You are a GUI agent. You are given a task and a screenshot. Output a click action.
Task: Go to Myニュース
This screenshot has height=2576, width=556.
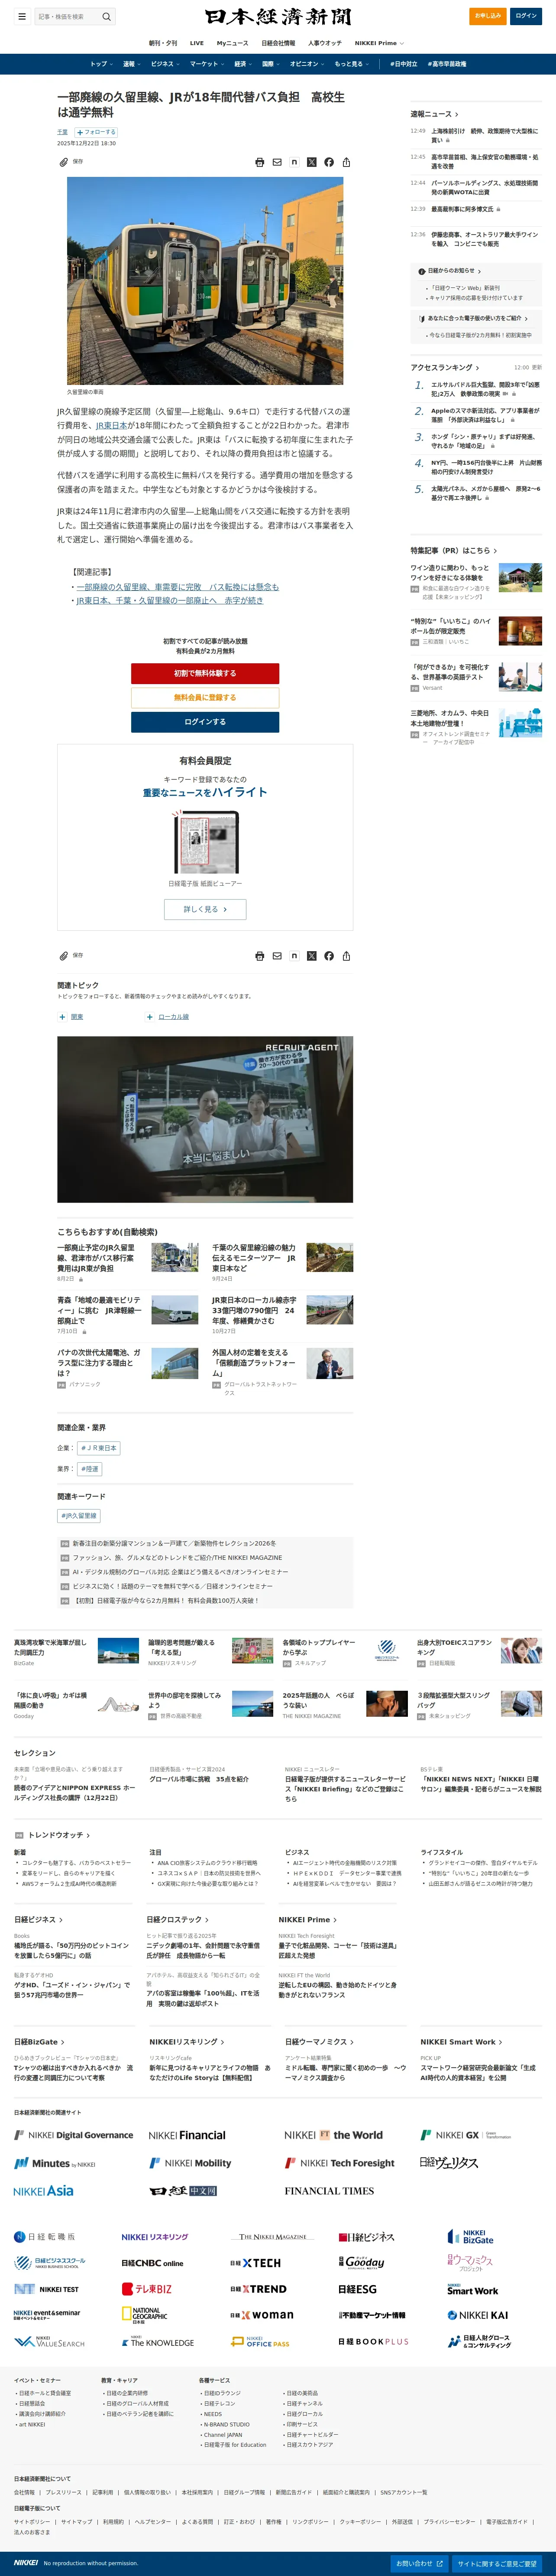click(x=233, y=43)
